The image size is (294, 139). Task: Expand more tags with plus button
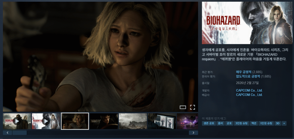click(x=284, y=123)
